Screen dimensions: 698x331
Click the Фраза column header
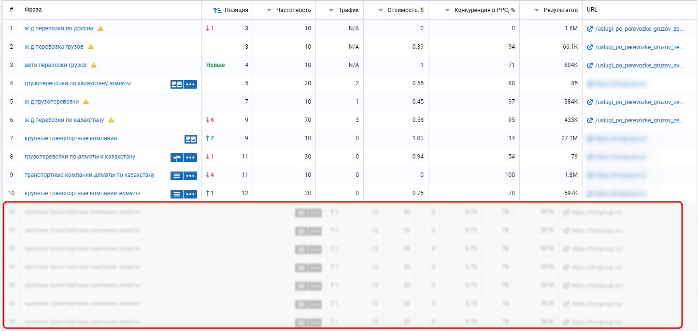[33, 10]
